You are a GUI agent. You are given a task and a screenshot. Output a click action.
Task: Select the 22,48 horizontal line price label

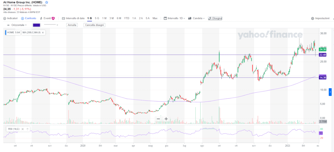pos(323,55)
